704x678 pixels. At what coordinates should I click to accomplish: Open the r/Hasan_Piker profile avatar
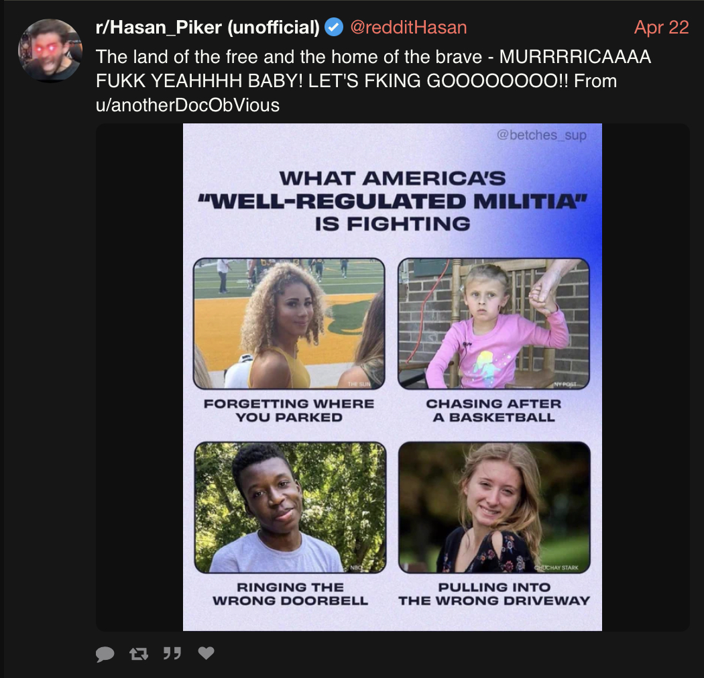(x=50, y=50)
